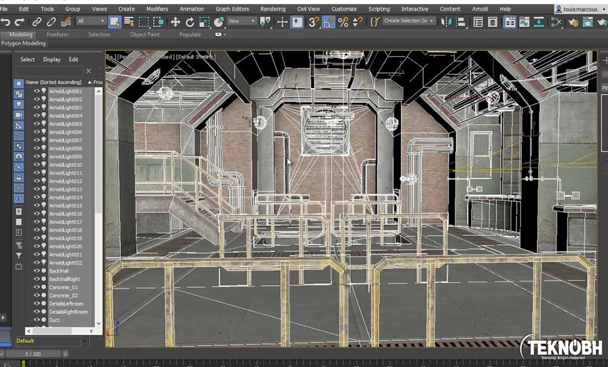
Task: Hide the BackWall object via eye icon
Action: coord(36,271)
